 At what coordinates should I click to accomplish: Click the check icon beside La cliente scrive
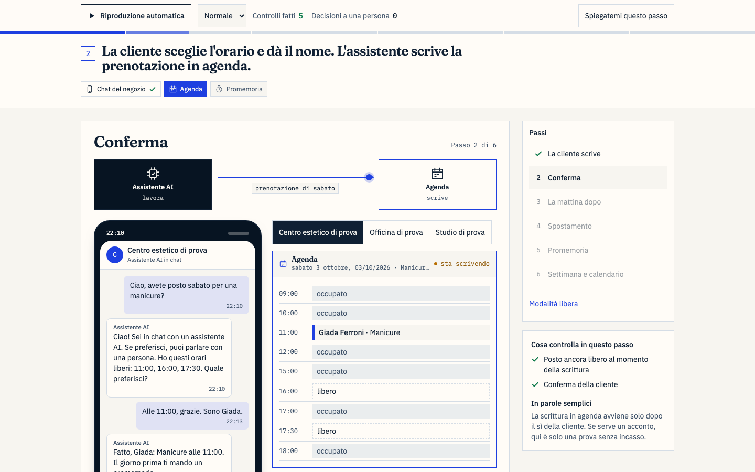pos(538,154)
